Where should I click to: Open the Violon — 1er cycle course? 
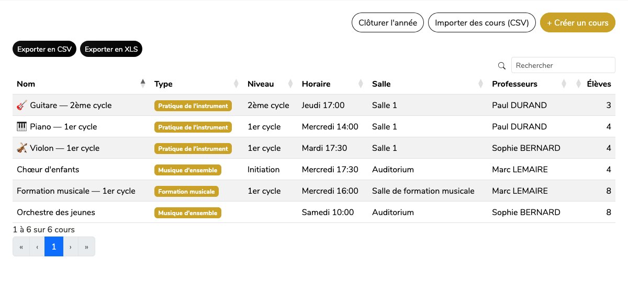point(64,148)
